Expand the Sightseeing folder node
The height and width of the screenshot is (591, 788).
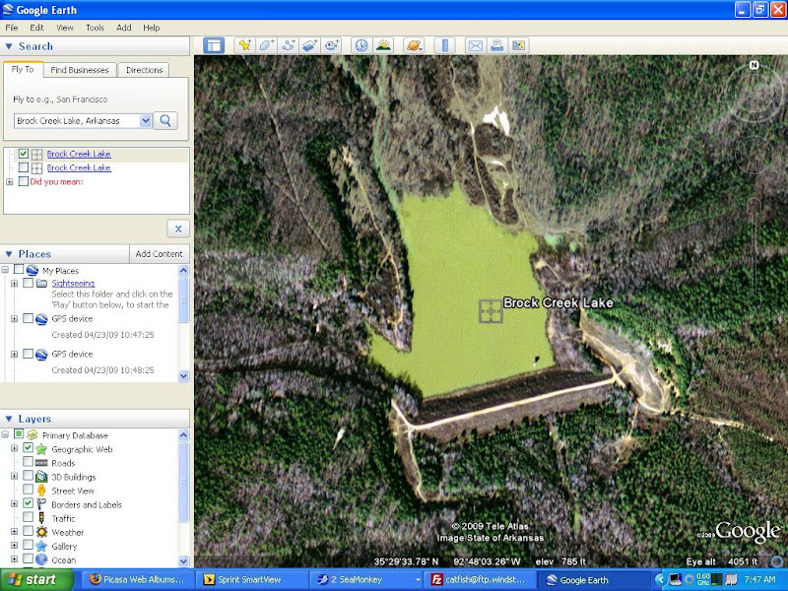click(x=14, y=284)
